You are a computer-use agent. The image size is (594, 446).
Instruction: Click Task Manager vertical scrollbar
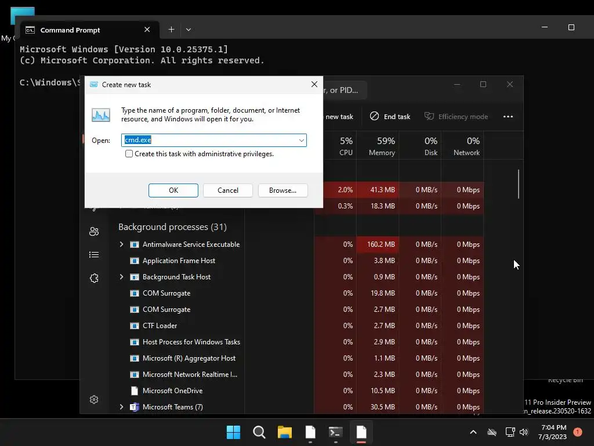518,184
